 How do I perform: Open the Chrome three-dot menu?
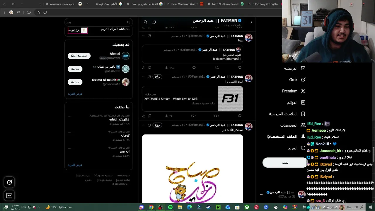(4, 12)
